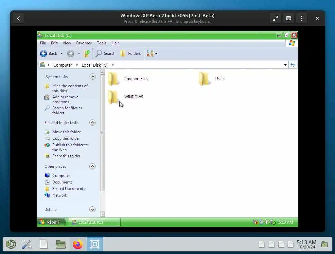Go back using the Back arrow button
This screenshot has width=335, height=254.
click(48, 54)
